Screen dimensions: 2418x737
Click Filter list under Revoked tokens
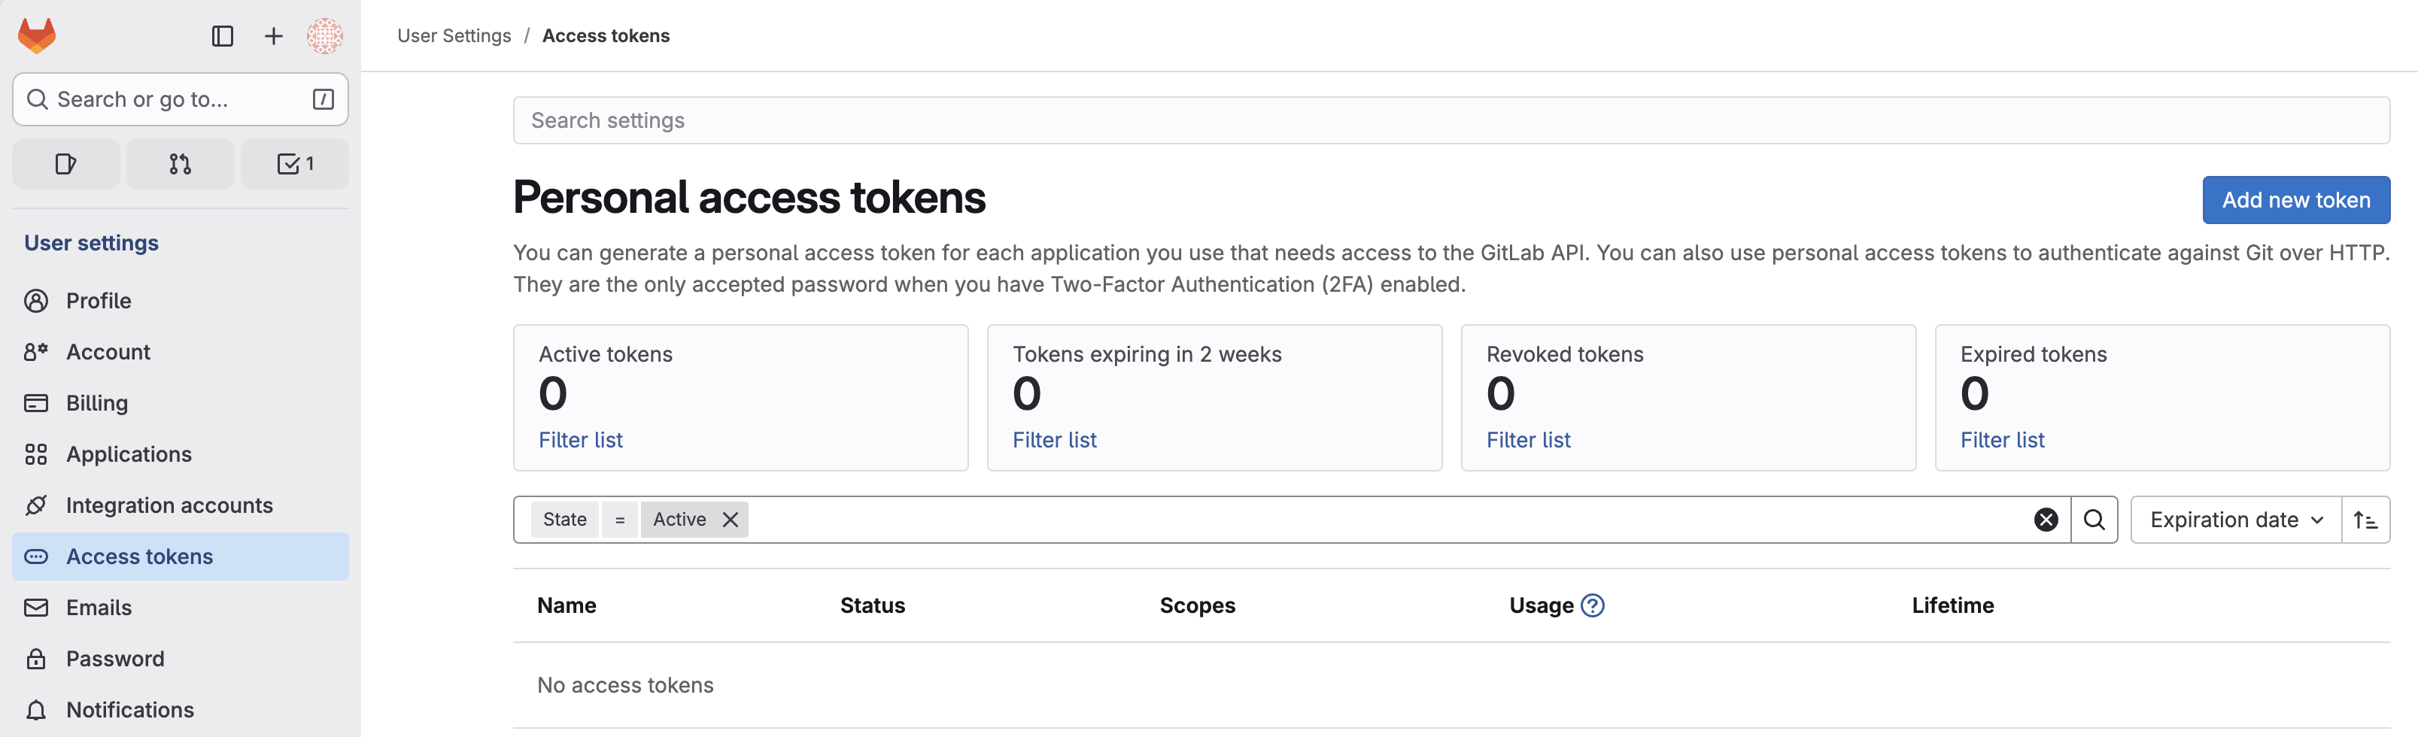click(1528, 439)
